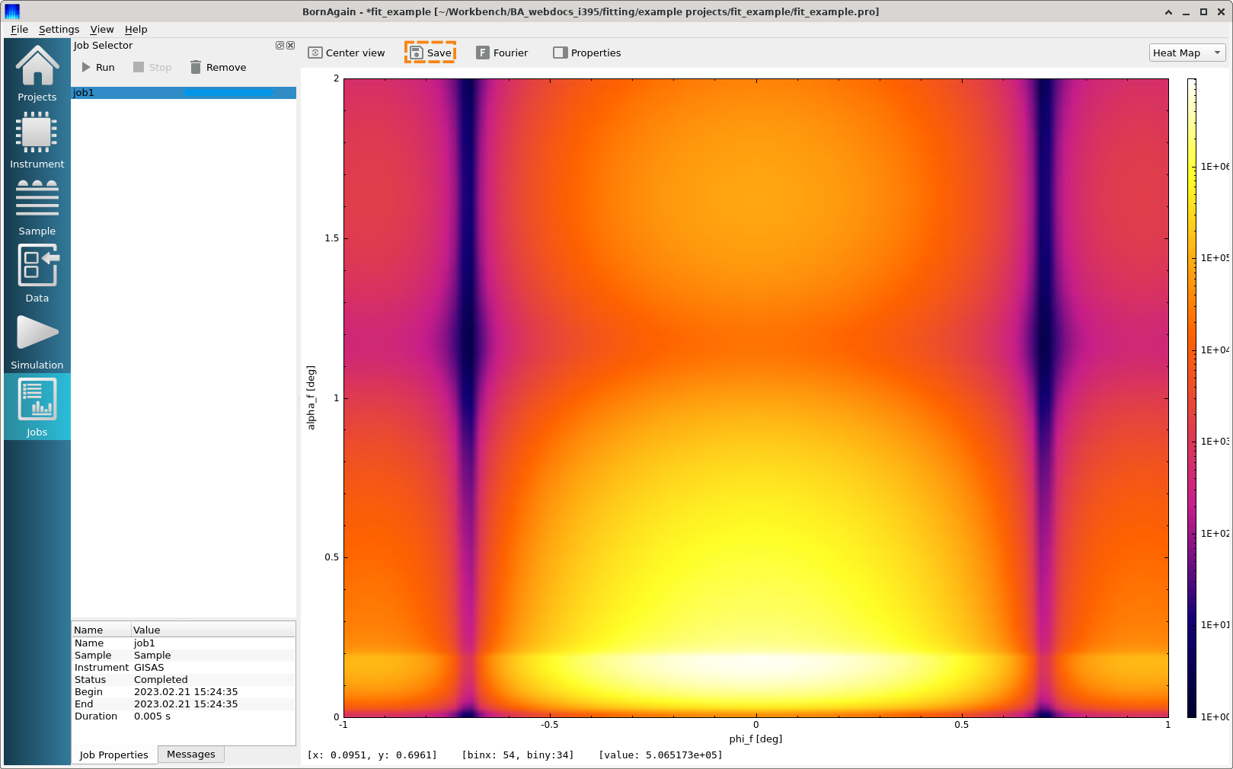Open the Heat Map presentation dropdown
This screenshot has width=1233, height=769.
click(x=1187, y=53)
